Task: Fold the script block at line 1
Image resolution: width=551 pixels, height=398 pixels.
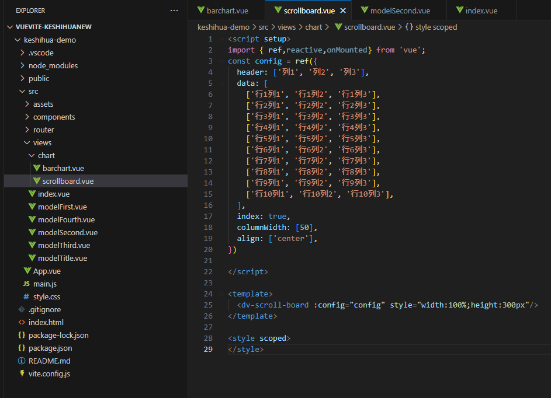Action: 221,39
